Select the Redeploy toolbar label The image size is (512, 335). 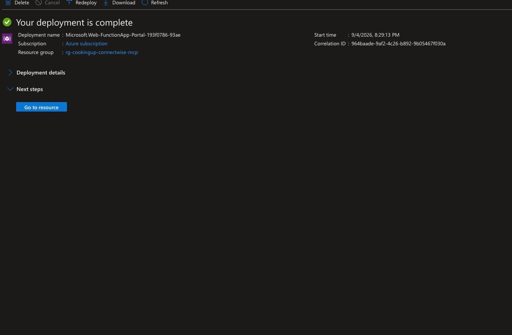(x=86, y=3)
